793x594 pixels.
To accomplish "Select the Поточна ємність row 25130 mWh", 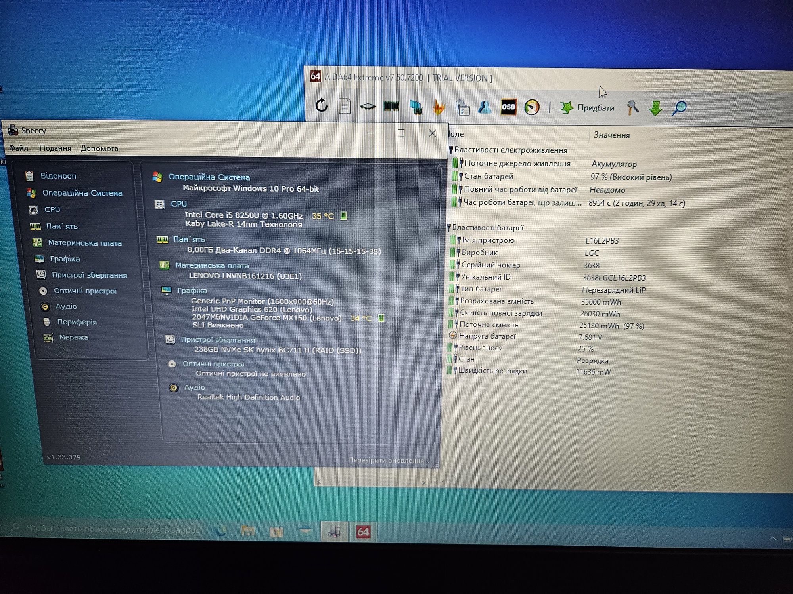I will (546, 325).
